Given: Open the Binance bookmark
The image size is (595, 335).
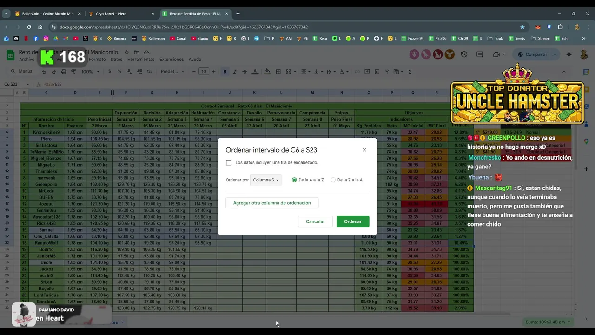Looking at the screenshot, I should 117,39.
